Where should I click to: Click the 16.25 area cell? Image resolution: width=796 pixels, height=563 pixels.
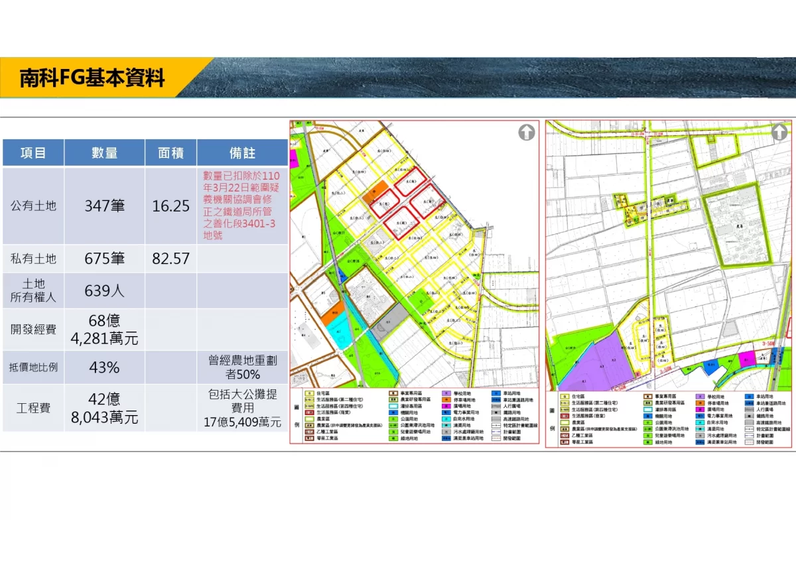point(170,206)
